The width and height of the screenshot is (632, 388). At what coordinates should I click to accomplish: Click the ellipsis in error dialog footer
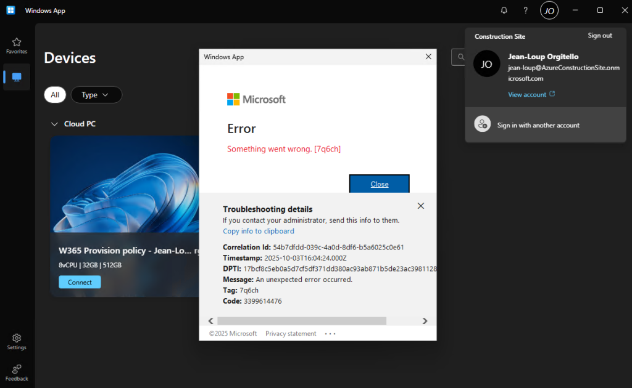(x=330, y=334)
